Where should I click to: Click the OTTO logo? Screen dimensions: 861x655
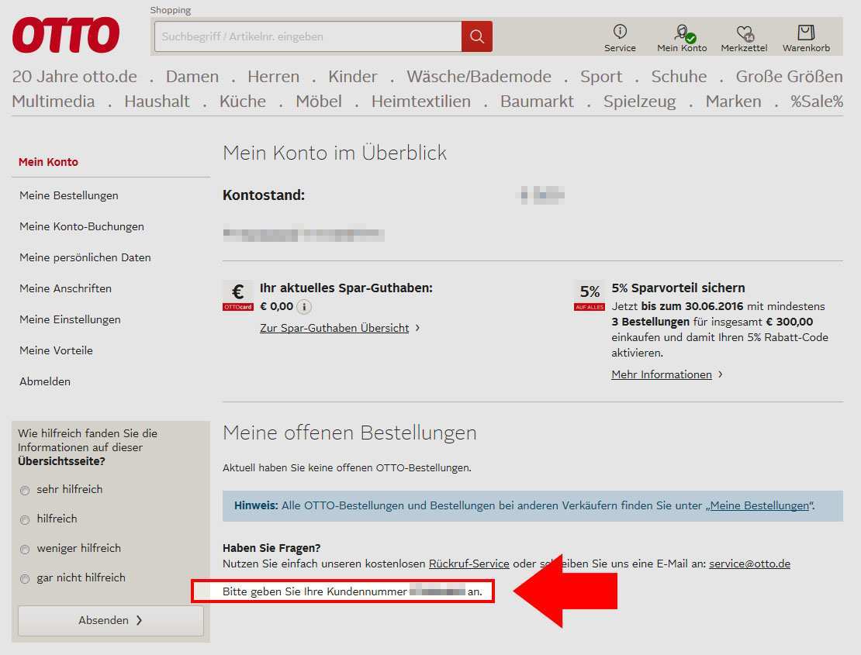pyautogui.click(x=66, y=36)
